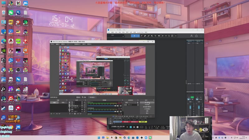Toggle Mute on first Studio One mixer channel
The width and height of the screenshot is (249, 140).
(189, 97)
